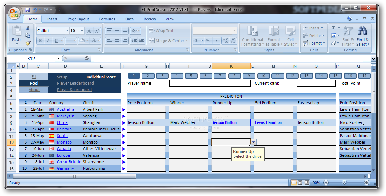Increase the indent
Screen dimensions: 386x196
[142, 41]
